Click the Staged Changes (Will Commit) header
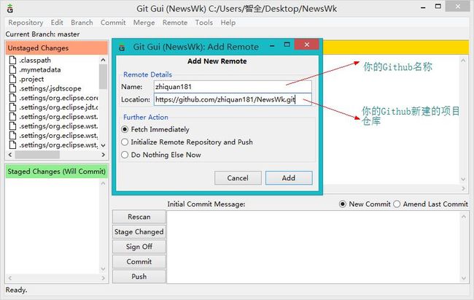 point(57,172)
